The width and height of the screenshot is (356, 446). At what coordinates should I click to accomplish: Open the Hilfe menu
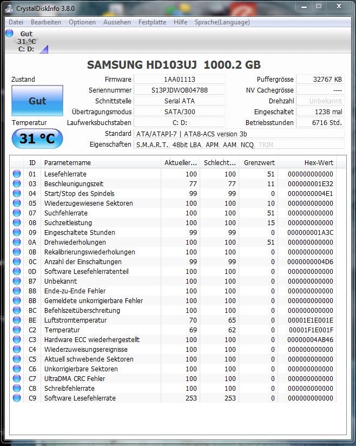click(x=180, y=22)
